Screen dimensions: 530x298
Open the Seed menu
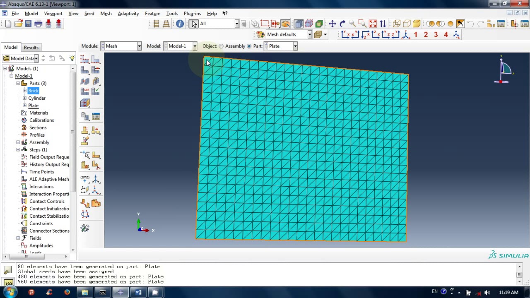[89, 14]
